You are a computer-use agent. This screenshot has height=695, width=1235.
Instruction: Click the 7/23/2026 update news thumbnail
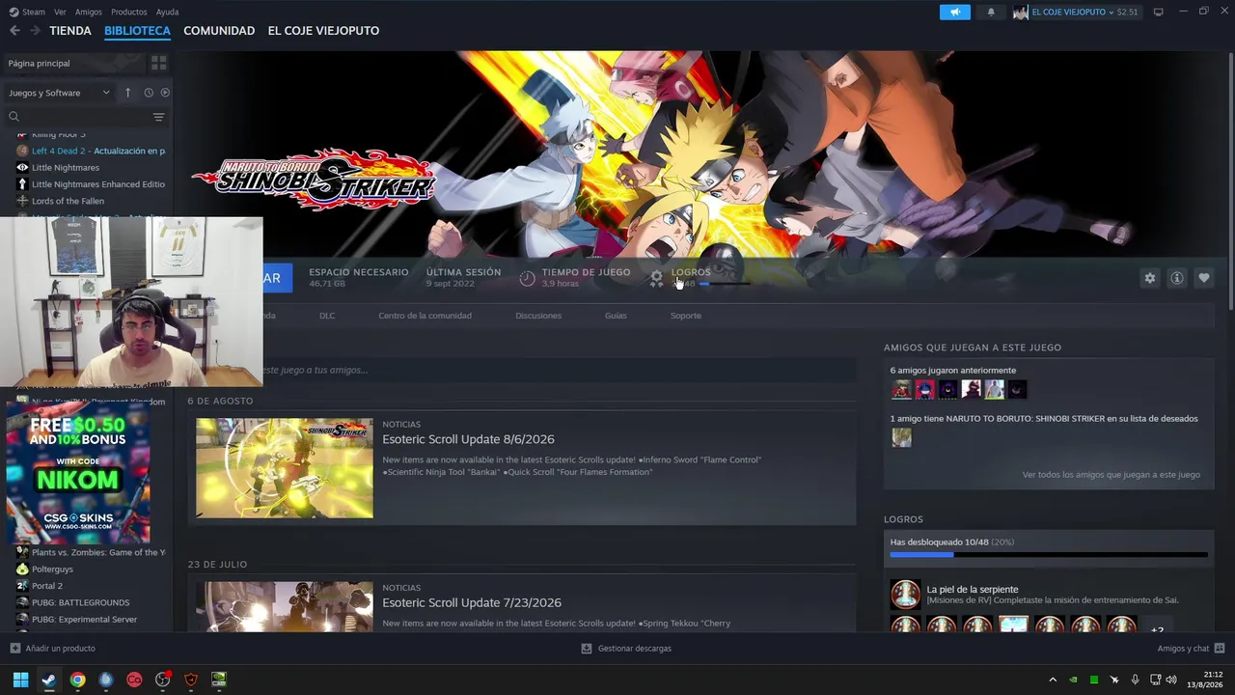(285, 606)
